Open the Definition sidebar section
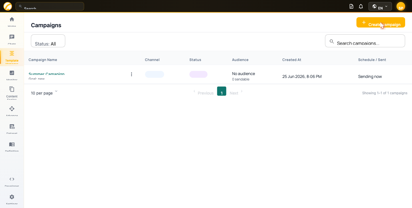Image resolution: width=412 pixels, height=208 pixels. click(12, 146)
